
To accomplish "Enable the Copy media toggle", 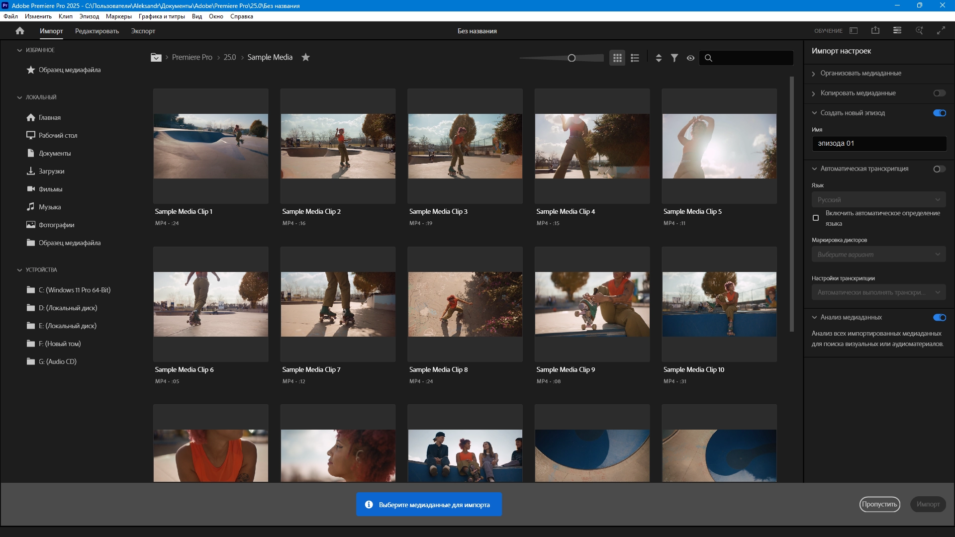I will pyautogui.click(x=939, y=93).
